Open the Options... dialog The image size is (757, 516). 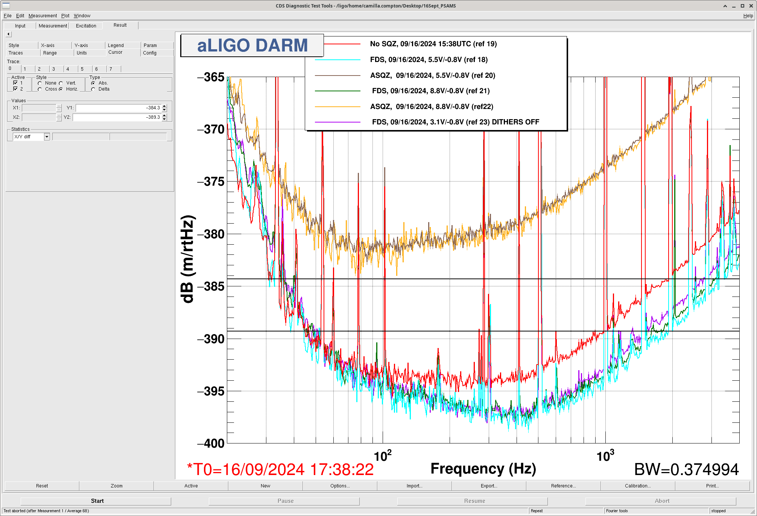(x=340, y=486)
